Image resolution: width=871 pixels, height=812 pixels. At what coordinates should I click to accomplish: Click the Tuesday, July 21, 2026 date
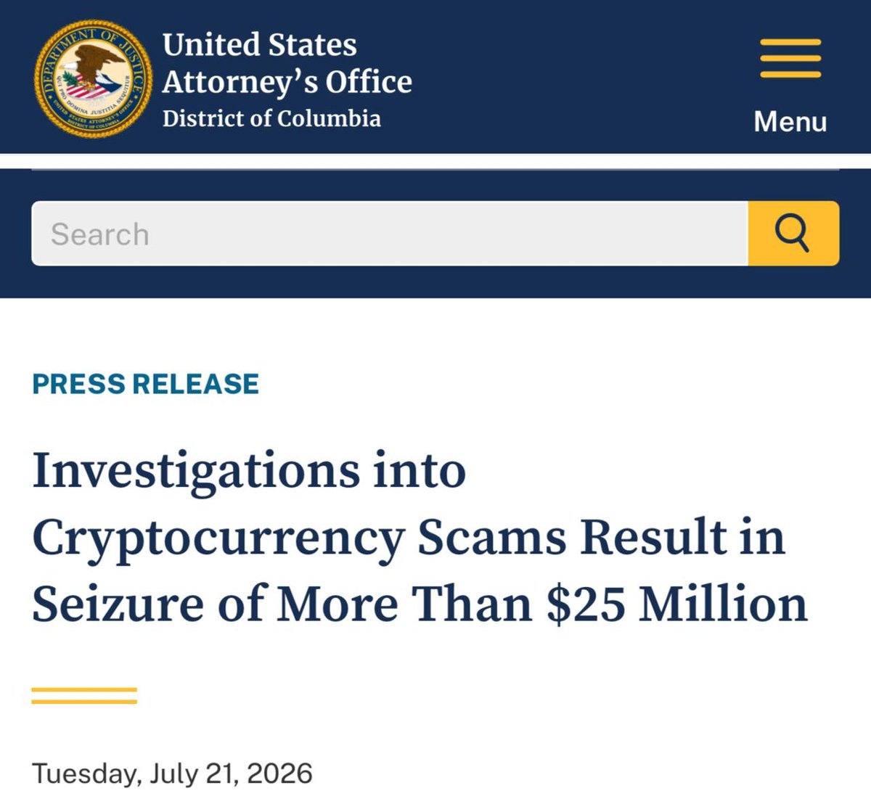[x=172, y=773]
